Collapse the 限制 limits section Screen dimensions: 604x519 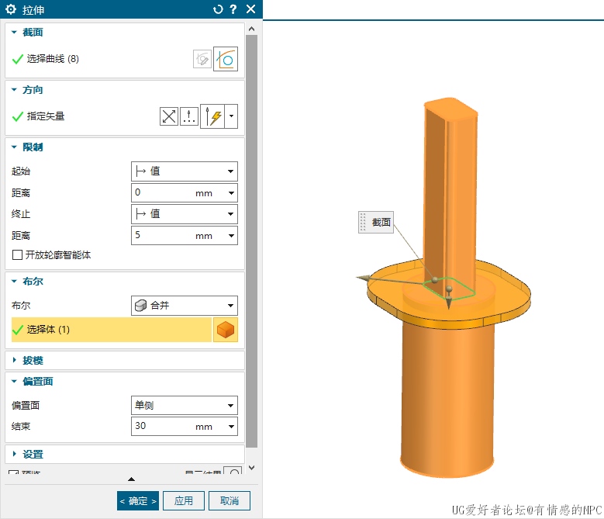click(33, 147)
